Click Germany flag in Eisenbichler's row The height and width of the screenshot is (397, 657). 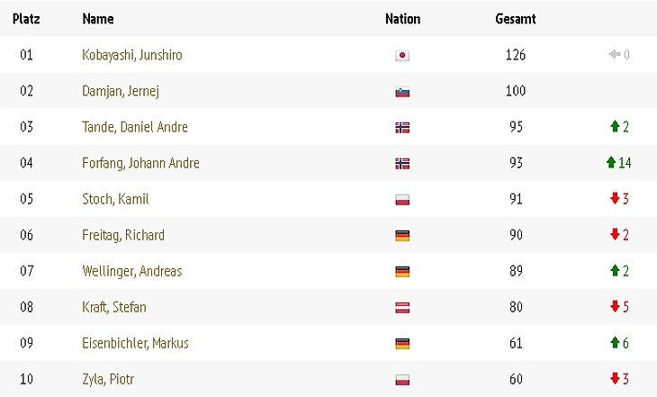[x=402, y=344]
